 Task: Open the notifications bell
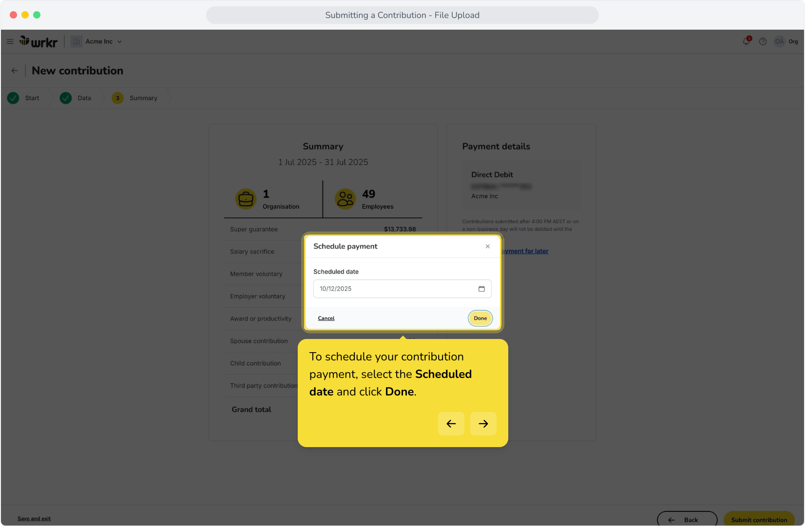[x=747, y=41]
